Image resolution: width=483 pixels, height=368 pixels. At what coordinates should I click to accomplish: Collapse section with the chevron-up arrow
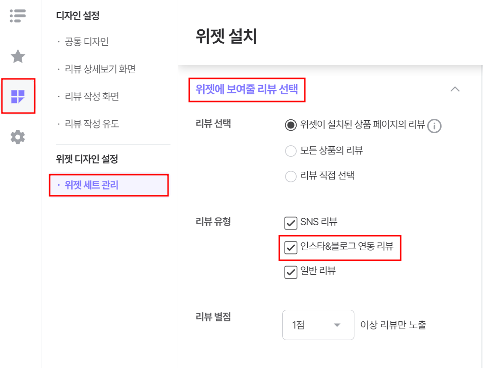[455, 89]
